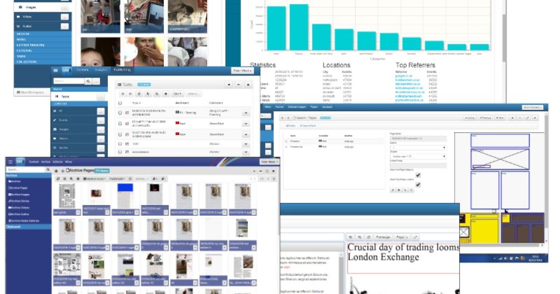Toggle the Search by Page Category checkbox

click(x=418, y=175)
